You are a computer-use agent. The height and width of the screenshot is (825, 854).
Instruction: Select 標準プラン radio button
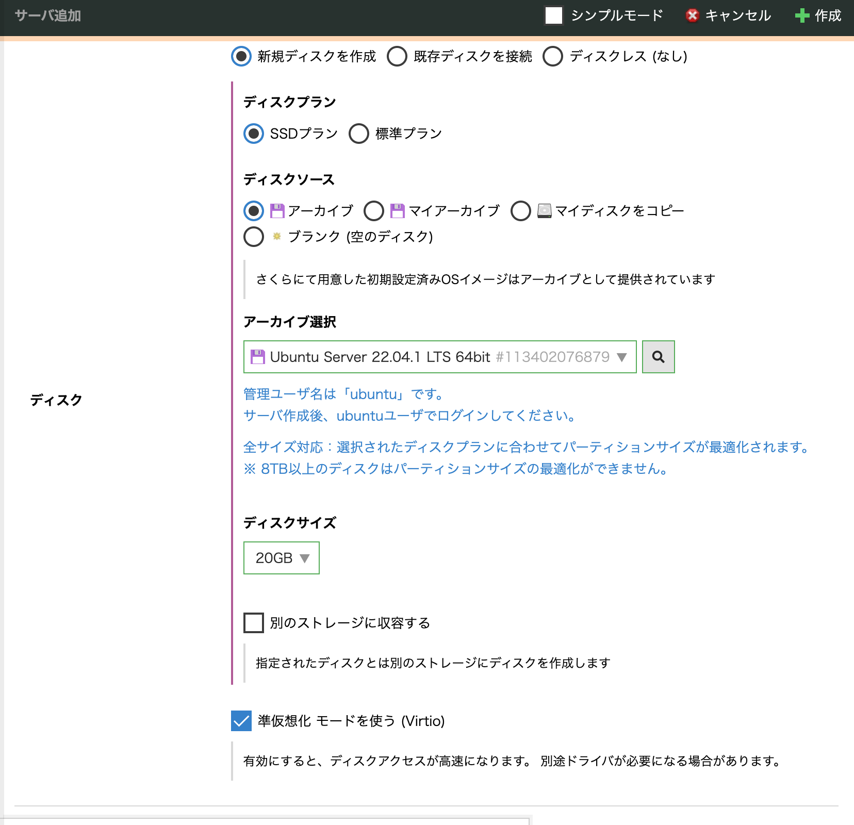click(358, 134)
